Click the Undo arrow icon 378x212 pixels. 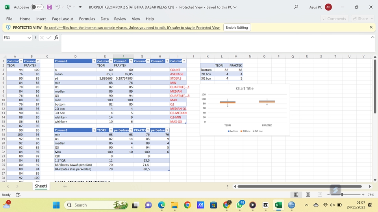[57, 7]
